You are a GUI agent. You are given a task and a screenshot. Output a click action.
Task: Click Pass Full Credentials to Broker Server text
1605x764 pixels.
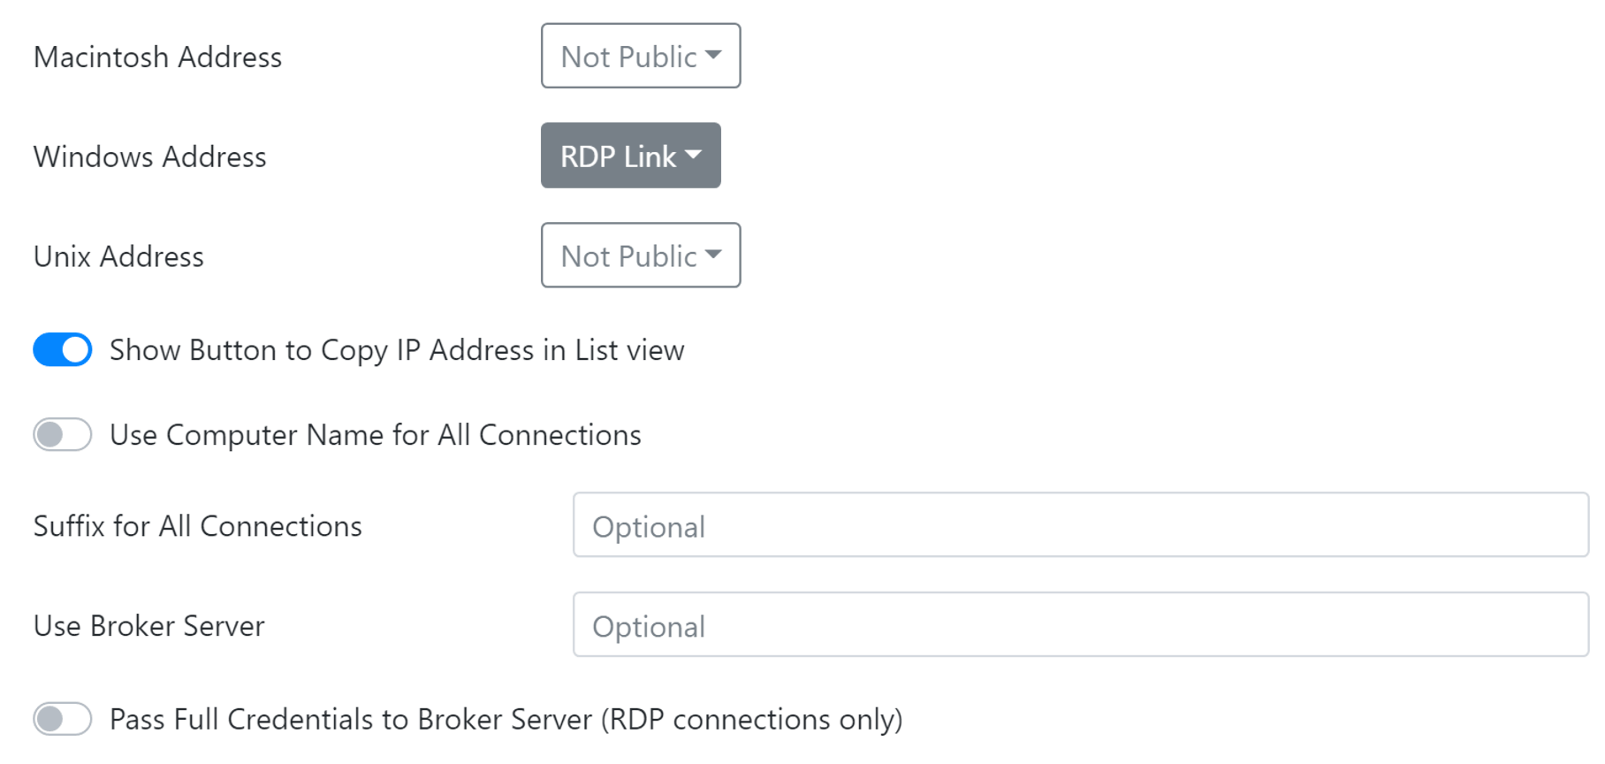coord(506,719)
